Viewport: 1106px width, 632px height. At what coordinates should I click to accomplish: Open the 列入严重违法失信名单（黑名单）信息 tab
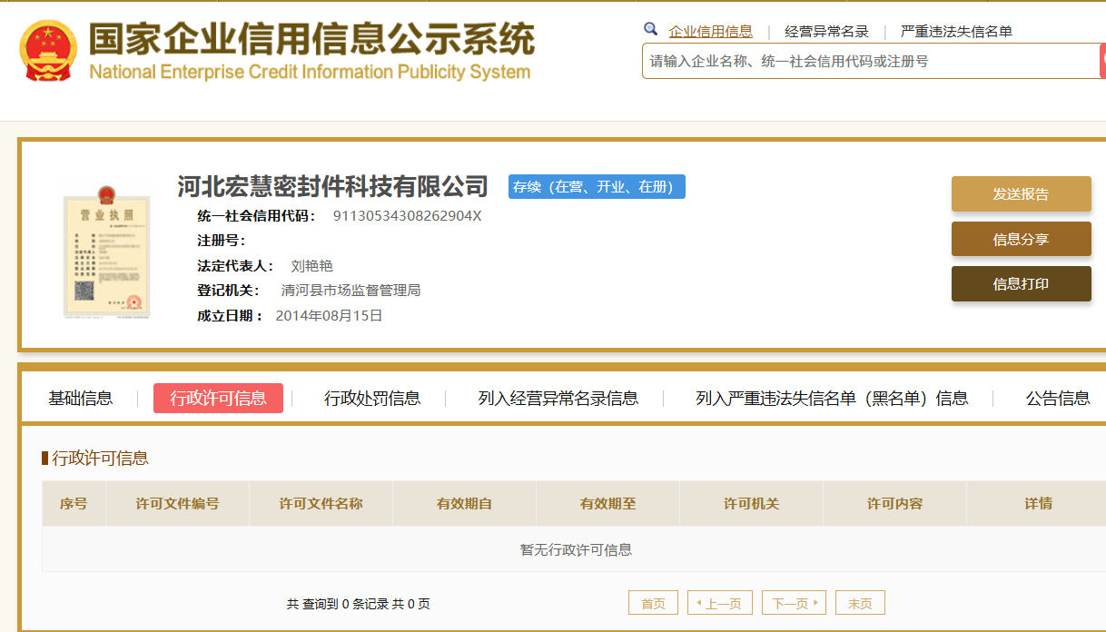pyautogui.click(x=832, y=398)
